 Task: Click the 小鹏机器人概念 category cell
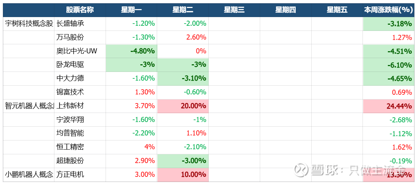click(x=29, y=174)
